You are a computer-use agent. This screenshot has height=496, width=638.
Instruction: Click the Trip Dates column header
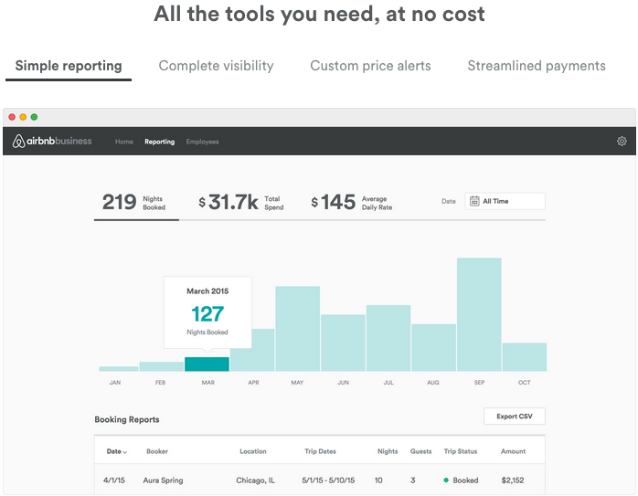tap(320, 451)
